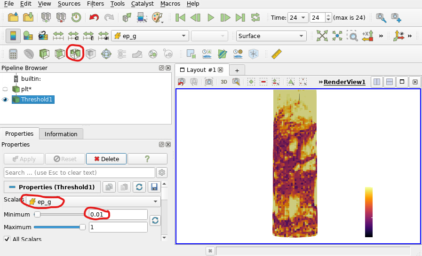Viewport: 422px width, 256px height.
Task: Open the disabled component dropdown
Action: point(209,36)
